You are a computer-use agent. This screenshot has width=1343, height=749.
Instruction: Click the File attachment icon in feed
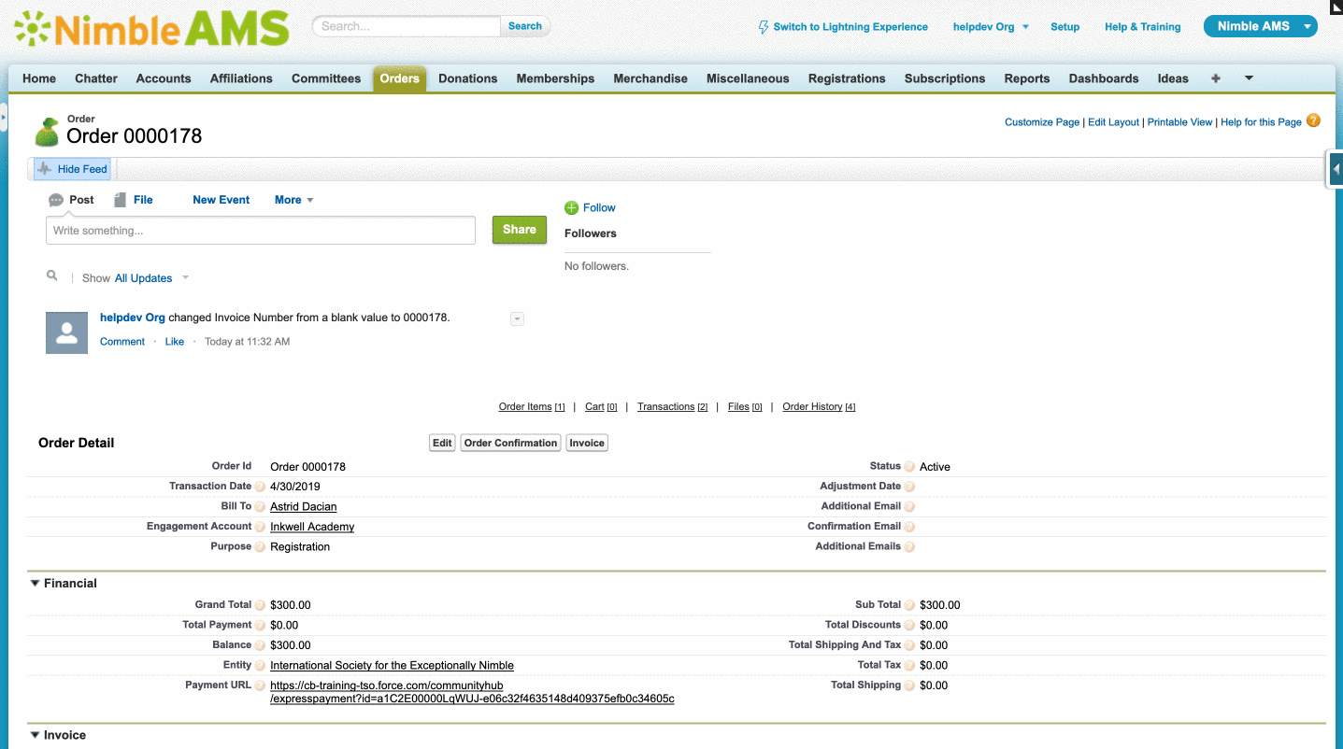121,200
